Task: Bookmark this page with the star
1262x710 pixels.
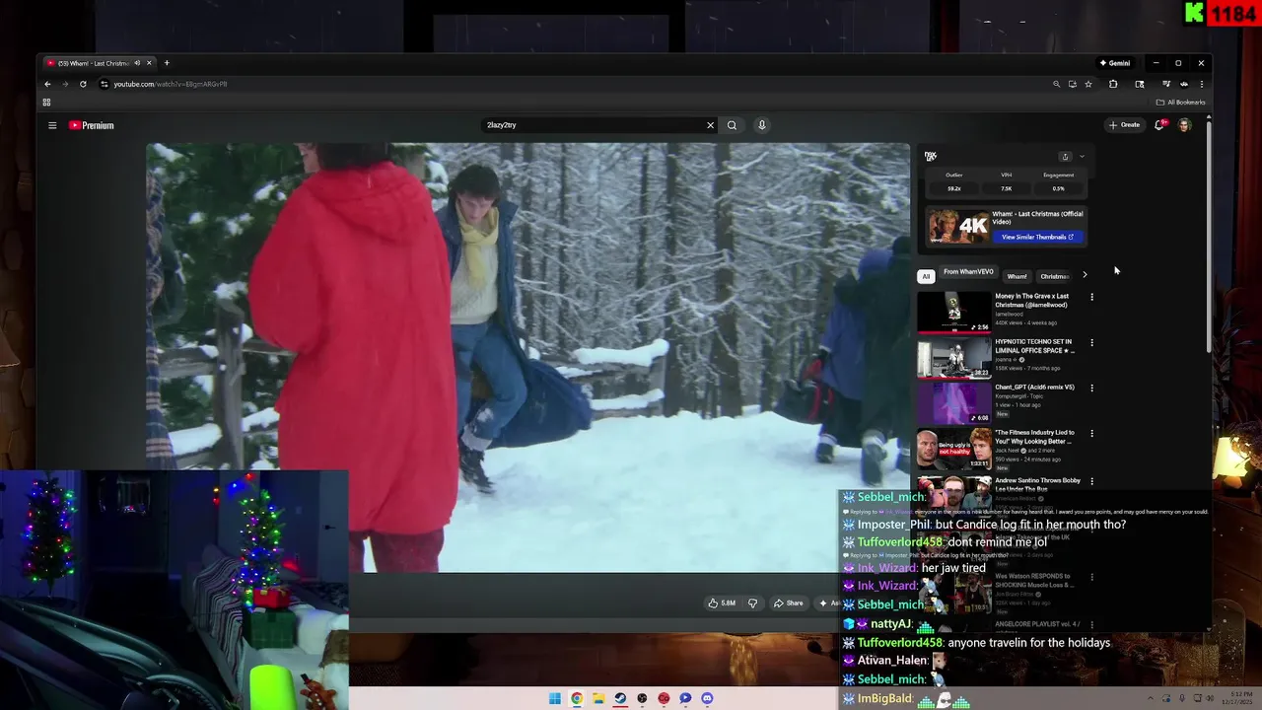Action: pyautogui.click(x=1088, y=84)
